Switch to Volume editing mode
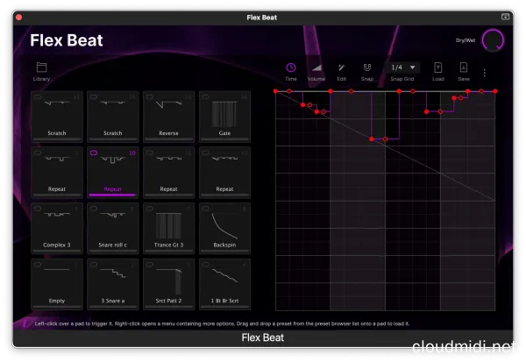526x362 pixels. [x=316, y=67]
